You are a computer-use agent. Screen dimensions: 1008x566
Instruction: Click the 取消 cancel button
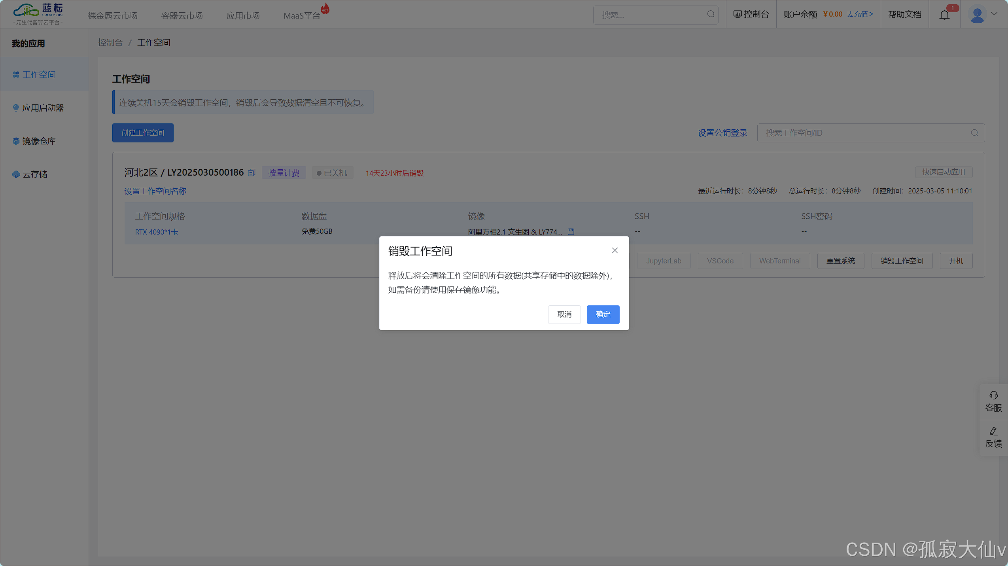(564, 314)
